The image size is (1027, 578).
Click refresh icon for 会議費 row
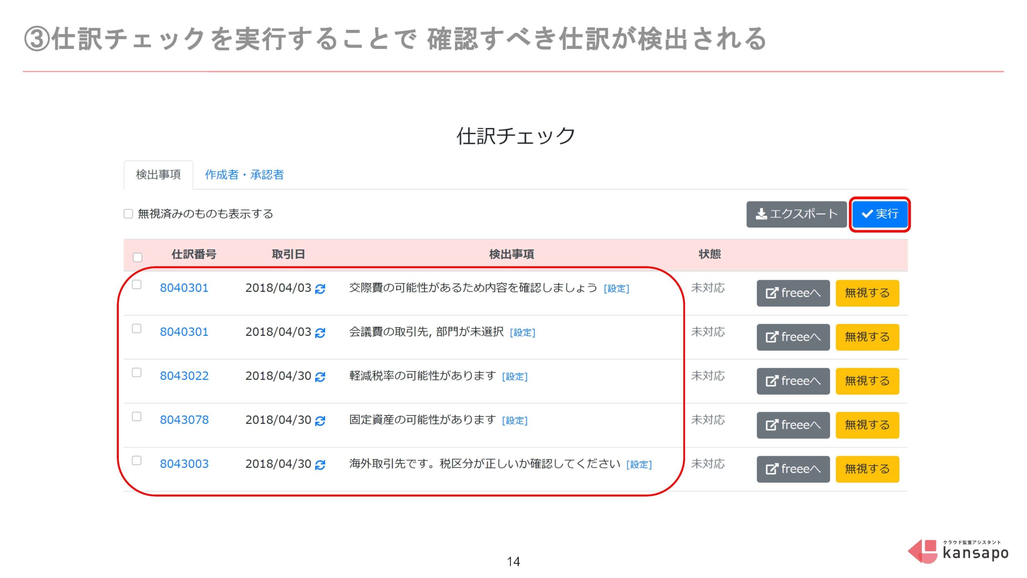click(320, 333)
